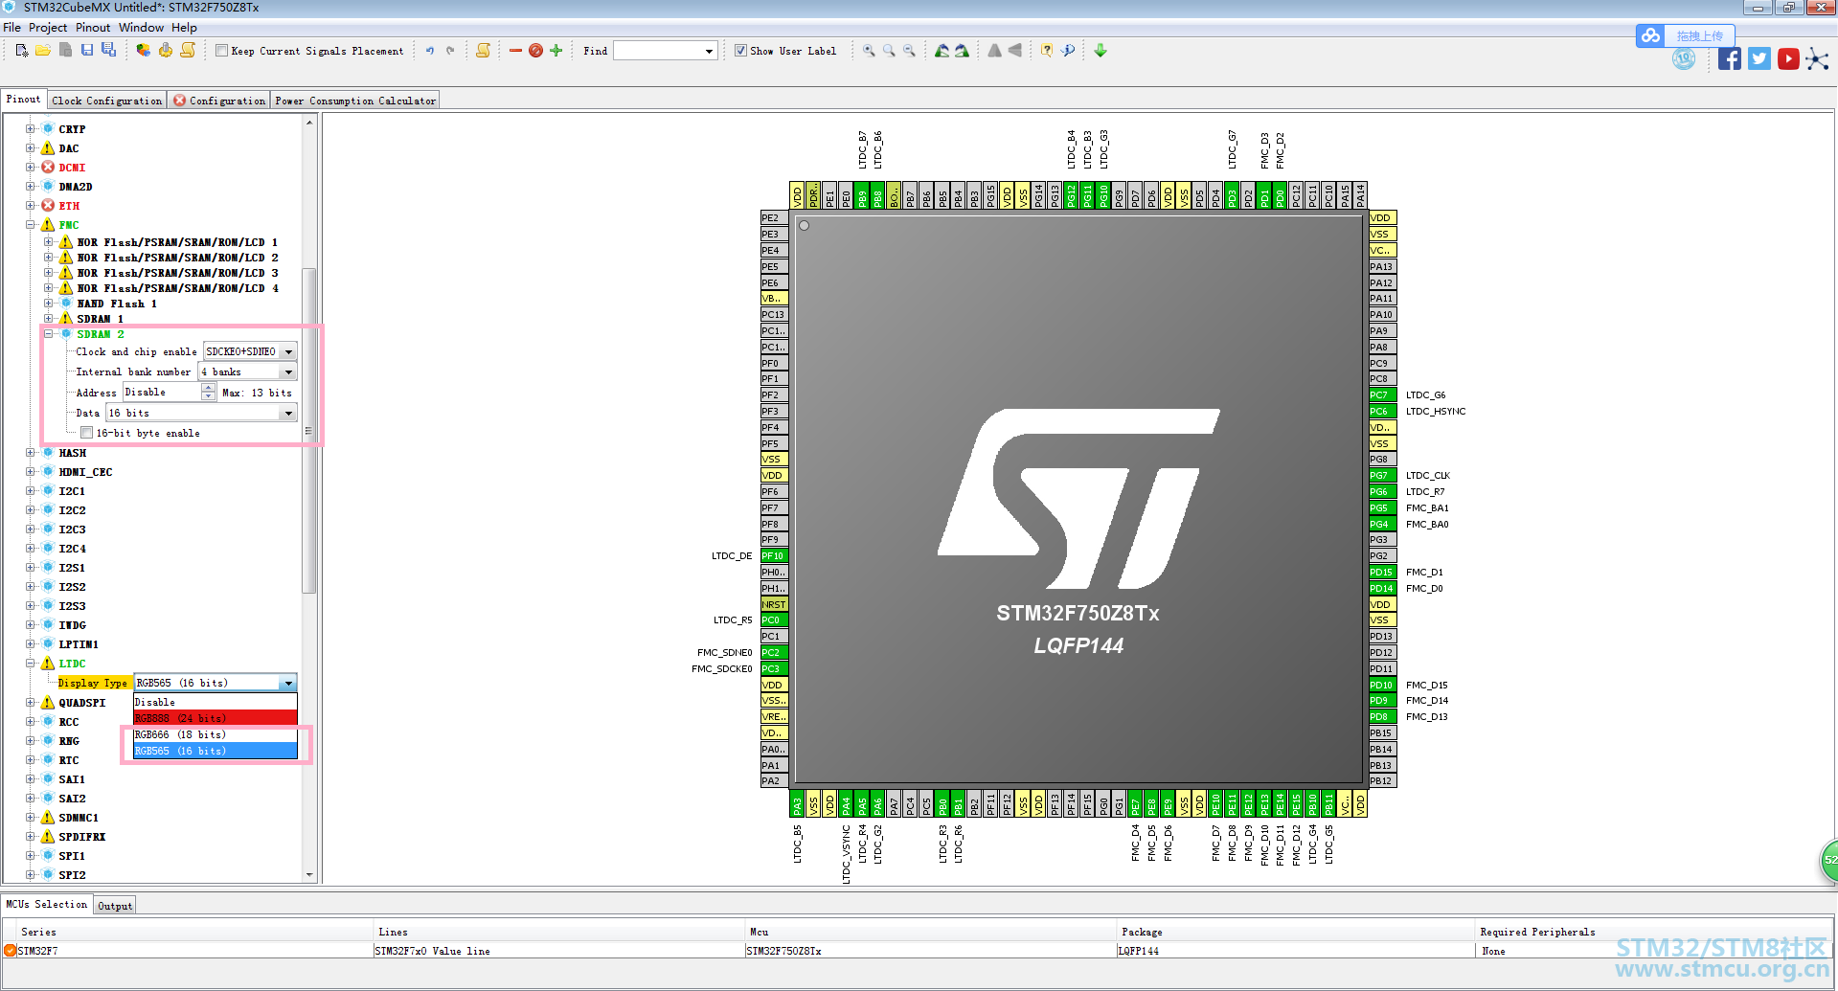
Task: Click the green plus expand icon
Action: [556, 51]
